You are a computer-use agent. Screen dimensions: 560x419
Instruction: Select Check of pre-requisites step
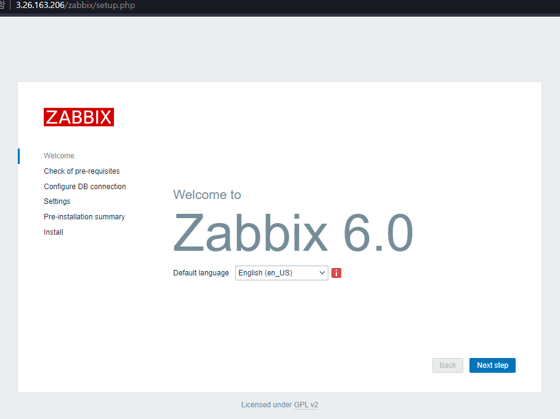point(82,171)
